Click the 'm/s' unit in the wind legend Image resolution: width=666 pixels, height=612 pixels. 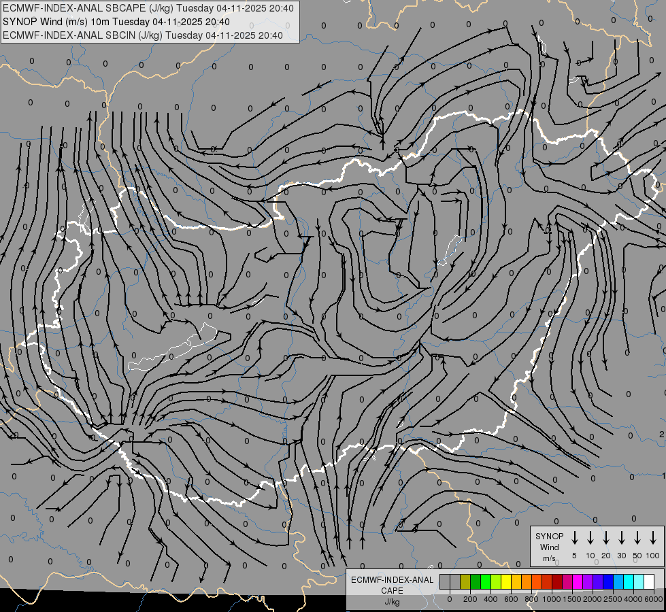pos(549,558)
